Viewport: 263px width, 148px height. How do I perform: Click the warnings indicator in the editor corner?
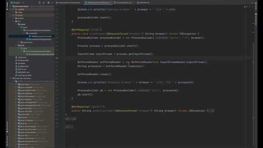point(246,7)
